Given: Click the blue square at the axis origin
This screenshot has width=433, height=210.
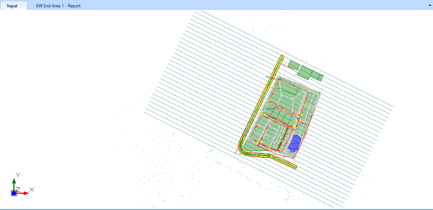Looking at the screenshot, I should (x=14, y=193).
